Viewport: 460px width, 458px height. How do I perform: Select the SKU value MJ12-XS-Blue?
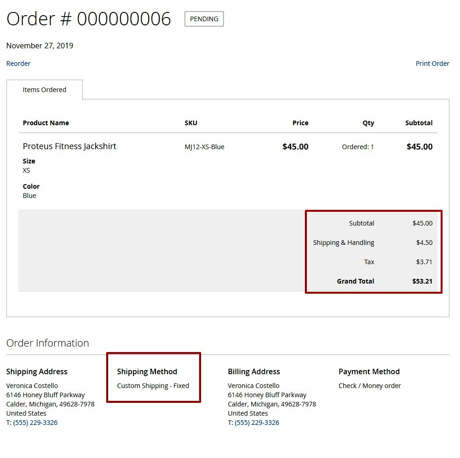204,146
